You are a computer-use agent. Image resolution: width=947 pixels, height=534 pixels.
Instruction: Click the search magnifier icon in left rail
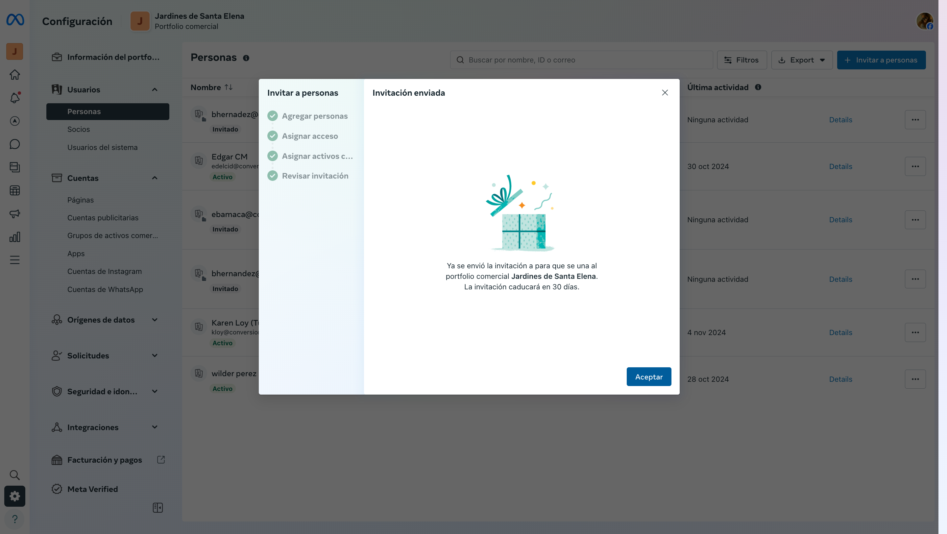15,475
